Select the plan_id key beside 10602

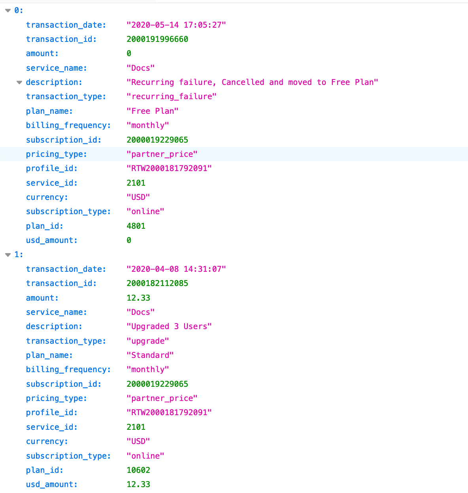point(45,470)
